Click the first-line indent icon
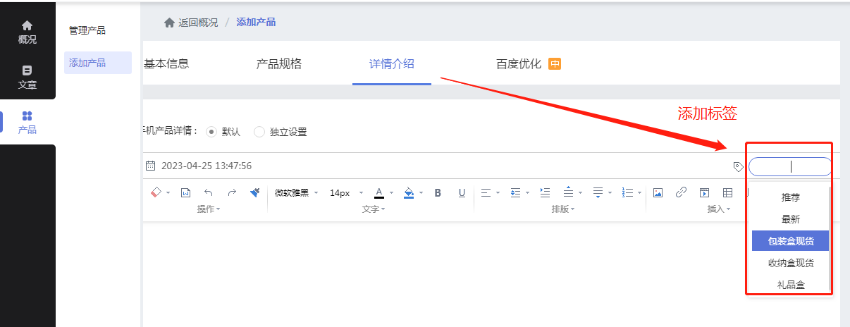Viewport: 850px width, 327px height. (545, 192)
